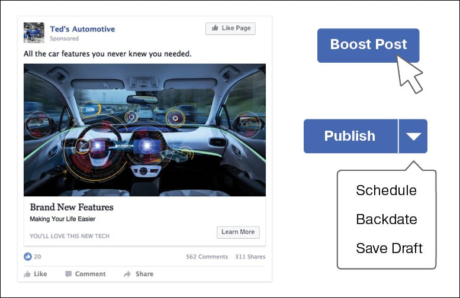Open Ted's Automotive profile picture
This screenshot has width=460, height=298.
[x=34, y=33]
